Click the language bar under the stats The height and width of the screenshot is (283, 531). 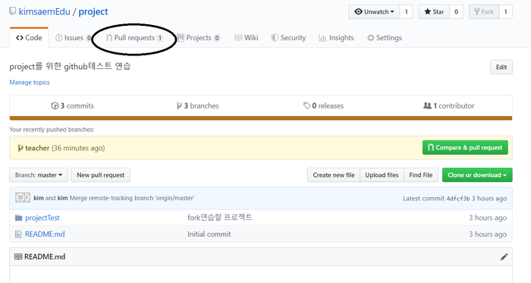[x=261, y=118]
